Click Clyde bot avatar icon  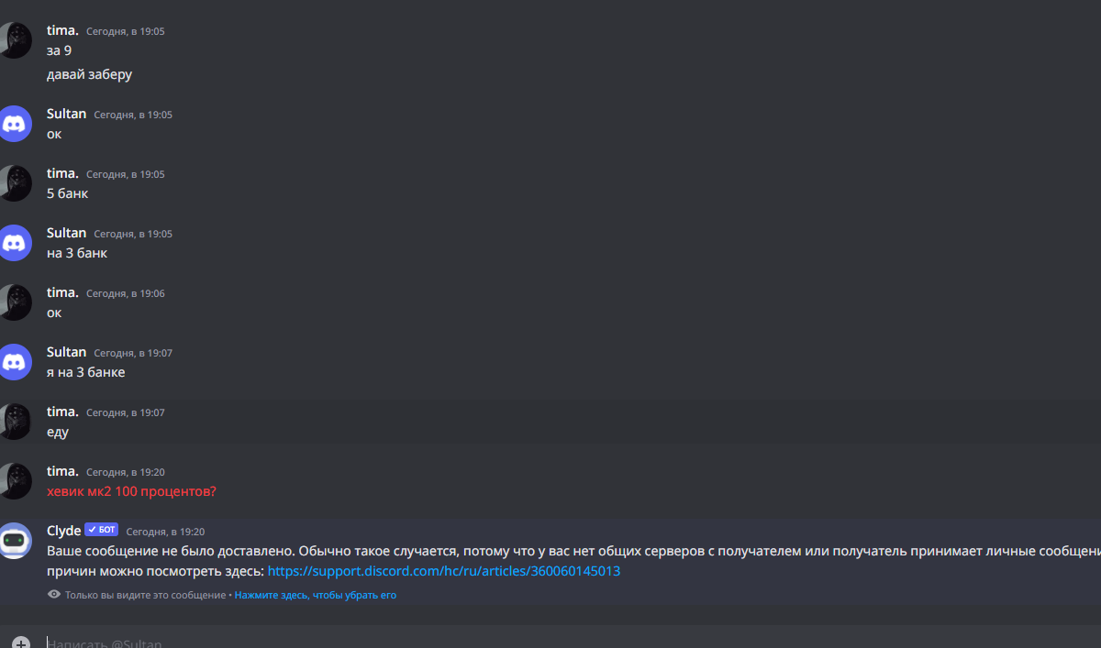pyautogui.click(x=15, y=540)
